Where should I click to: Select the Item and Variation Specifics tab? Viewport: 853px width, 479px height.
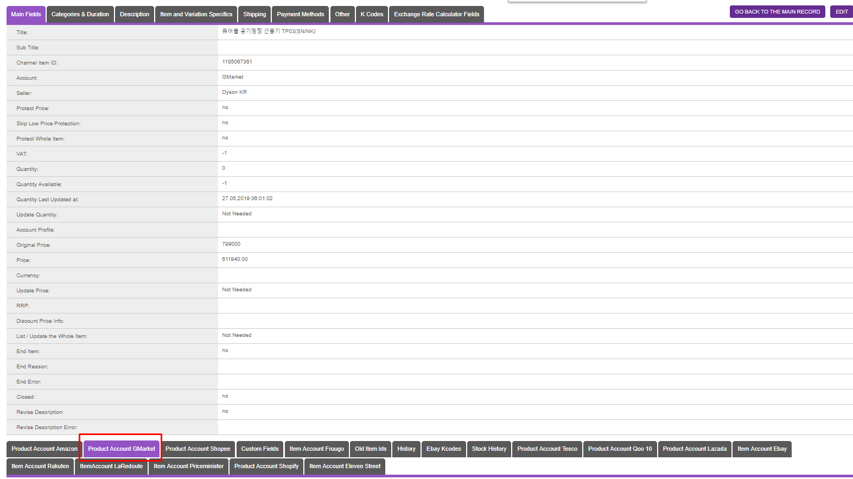pos(196,15)
